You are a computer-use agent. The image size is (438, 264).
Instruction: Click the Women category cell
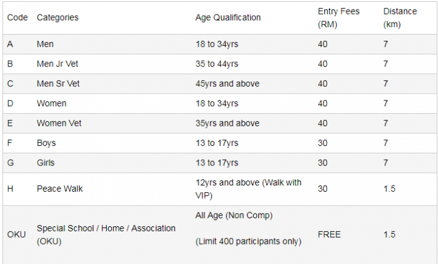(x=52, y=103)
